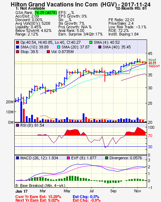161x202 pixels.
Task: Click the 'Jan 17' date axis label
Action: [x=21, y=191]
